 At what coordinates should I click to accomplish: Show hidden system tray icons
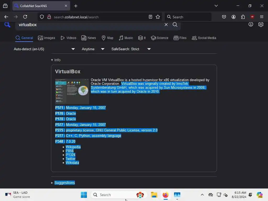click(x=202, y=195)
